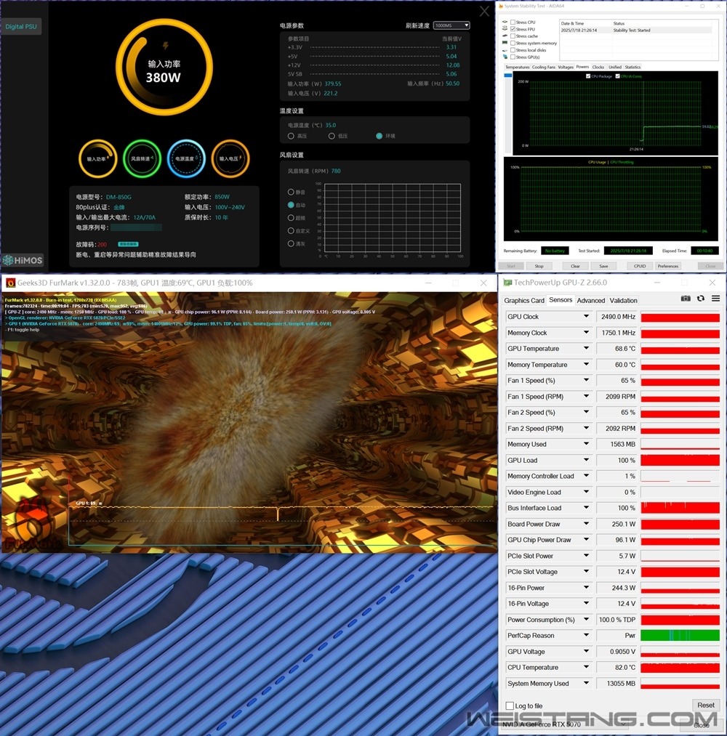Open the Validation tab in GPU-Z
The image size is (727, 736).
pyautogui.click(x=623, y=300)
